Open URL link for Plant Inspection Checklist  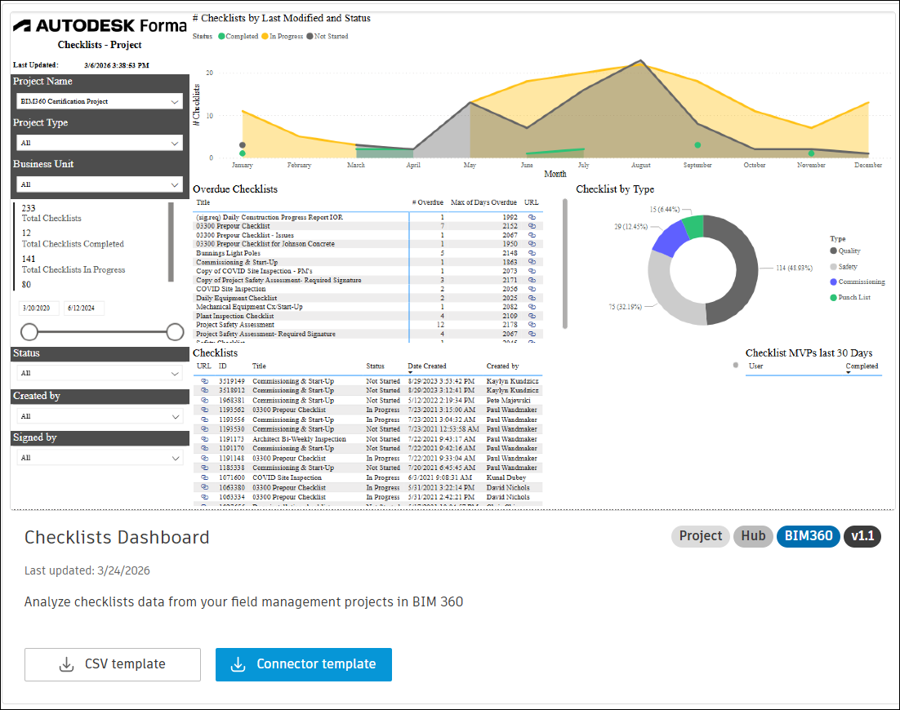pyautogui.click(x=532, y=316)
